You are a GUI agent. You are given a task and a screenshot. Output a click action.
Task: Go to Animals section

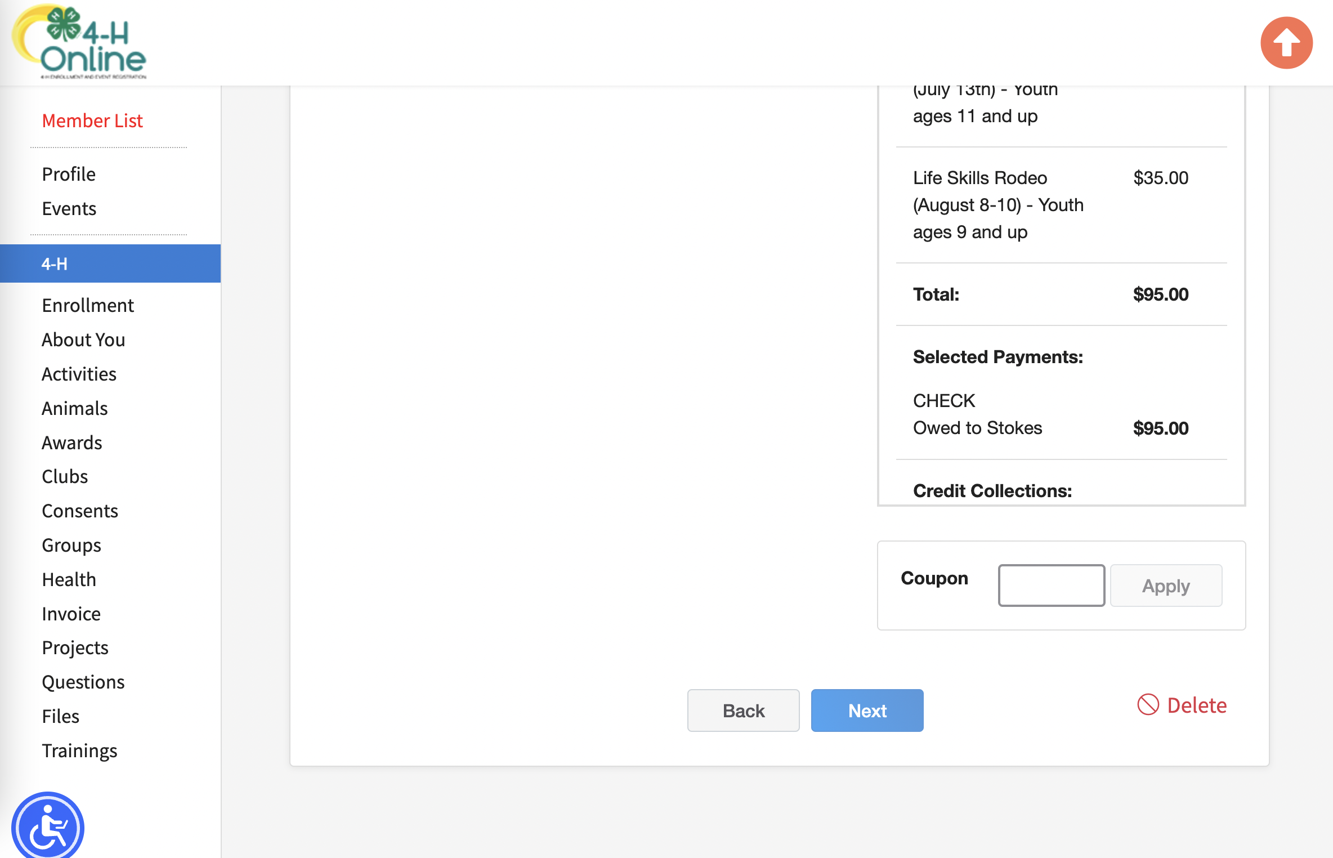pos(75,408)
